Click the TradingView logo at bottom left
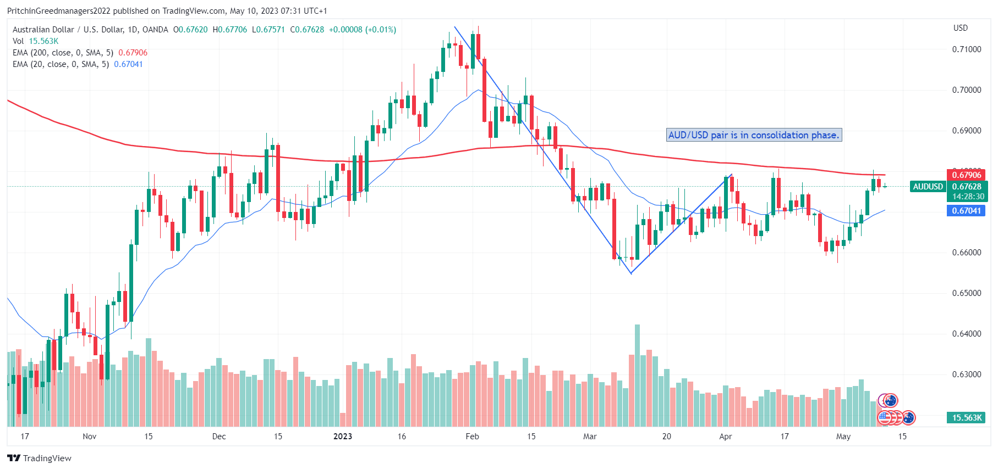 coord(39,458)
